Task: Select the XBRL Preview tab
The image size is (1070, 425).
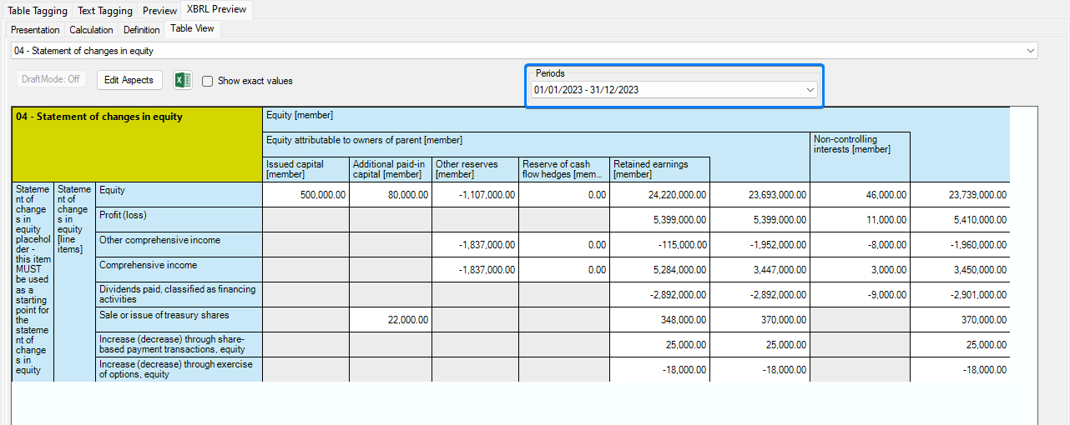Action: [x=217, y=10]
